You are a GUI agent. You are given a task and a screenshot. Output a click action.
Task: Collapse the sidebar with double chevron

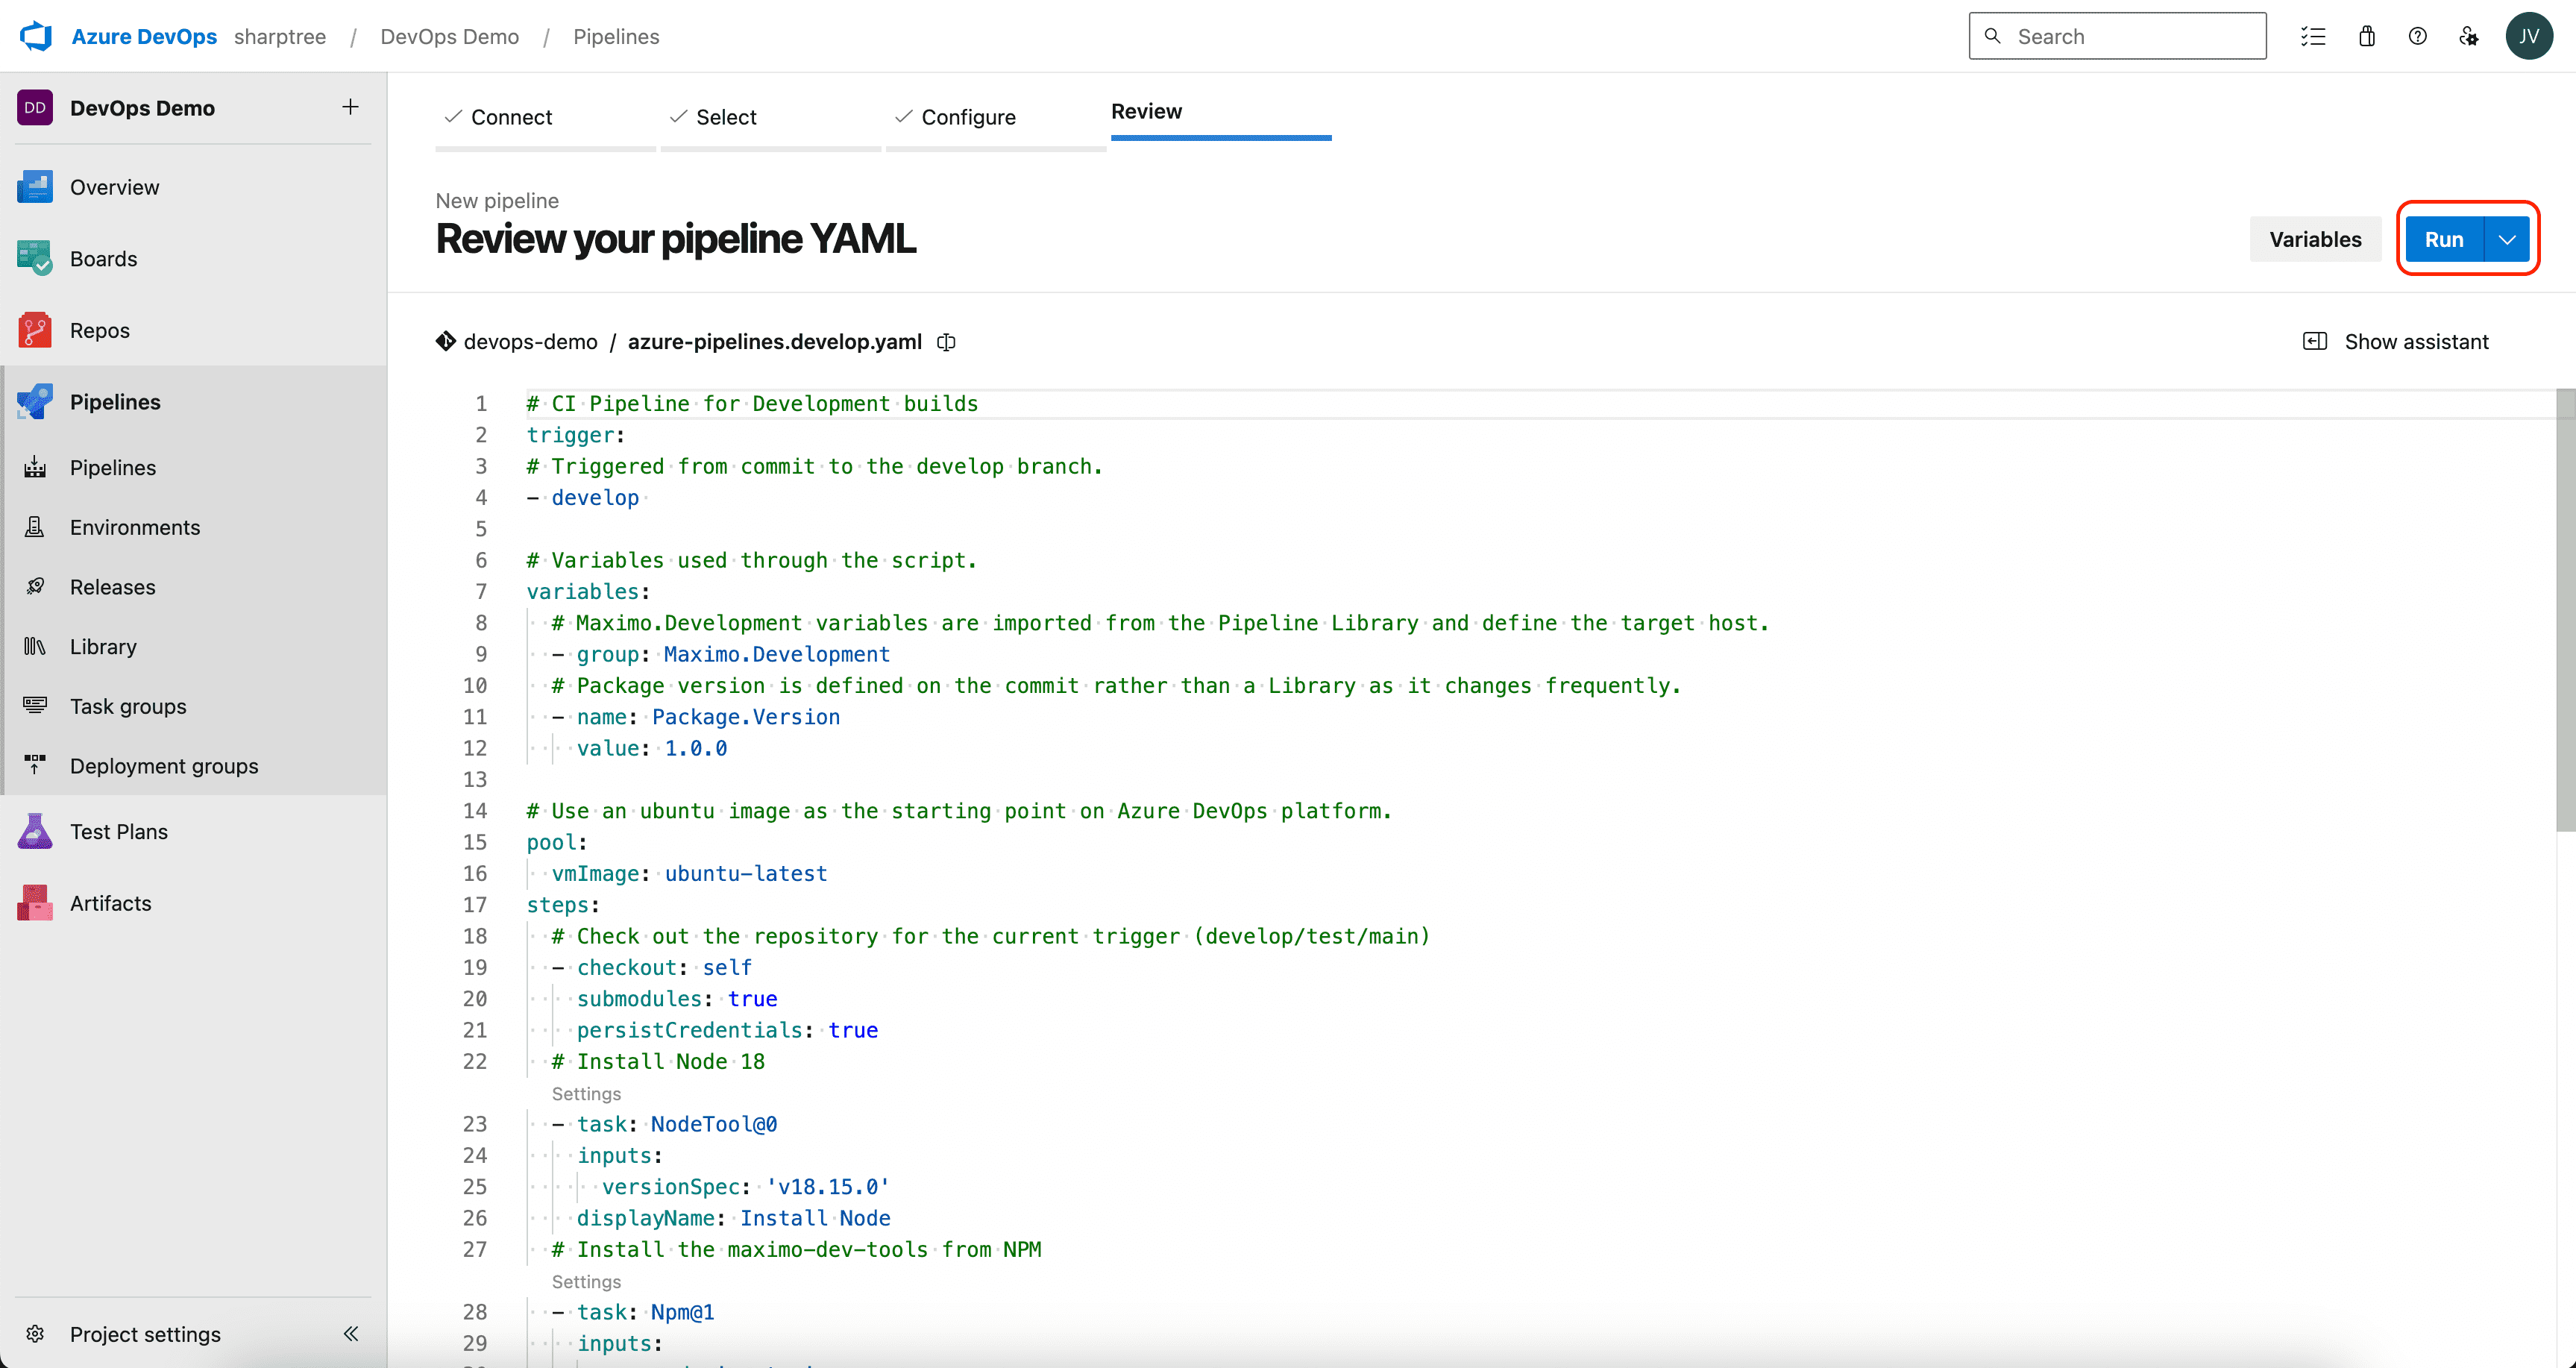[351, 1333]
